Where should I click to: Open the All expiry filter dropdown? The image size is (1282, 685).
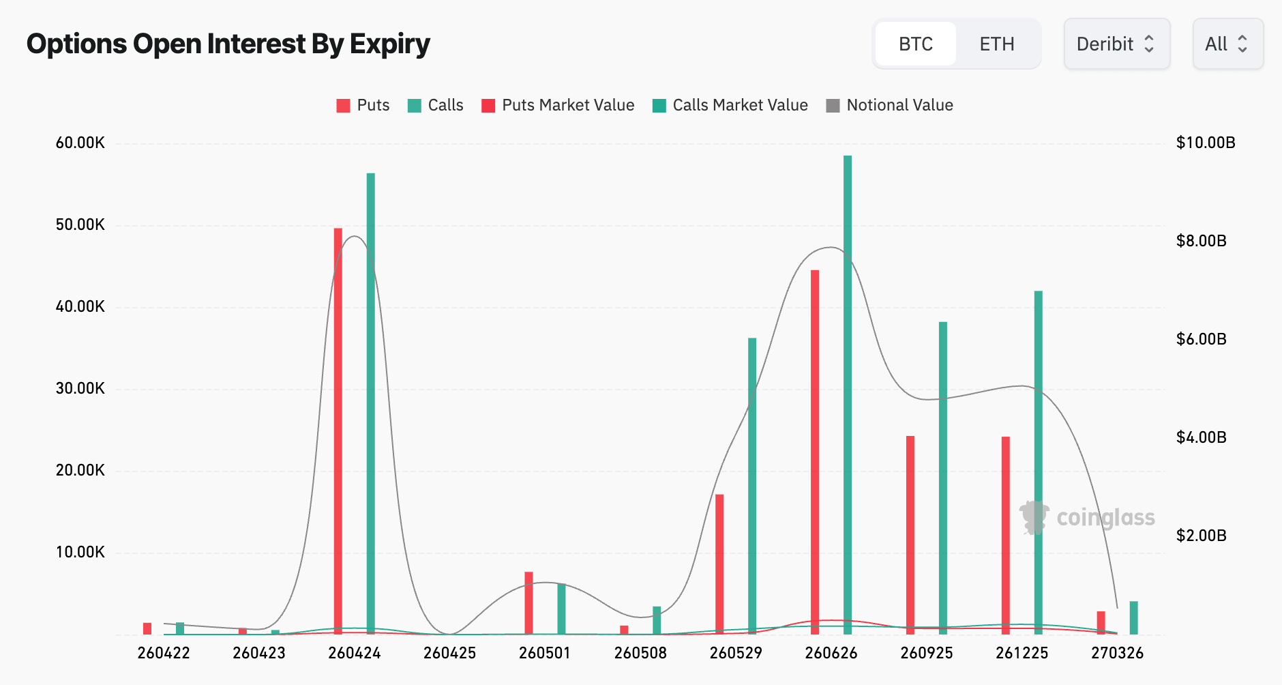(x=1227, y=44)
